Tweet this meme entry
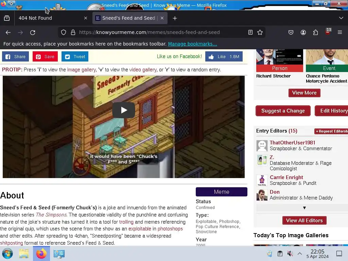The height and width of the screenshot is (261, 348). pos(75,57)
